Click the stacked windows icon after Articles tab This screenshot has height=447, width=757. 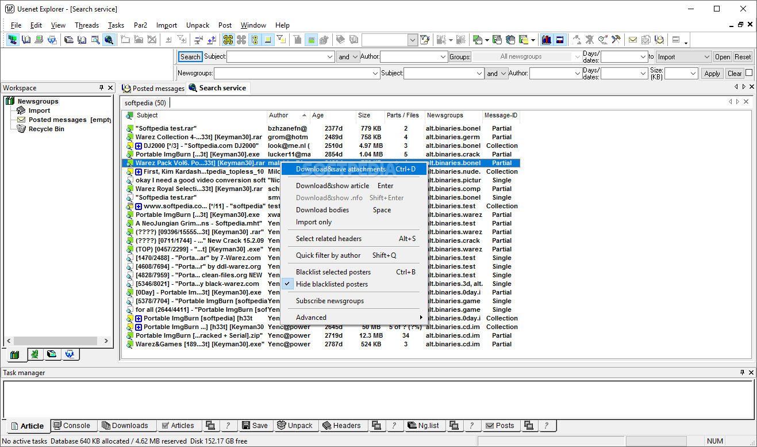pyautogui.click(x=210, y=426)
